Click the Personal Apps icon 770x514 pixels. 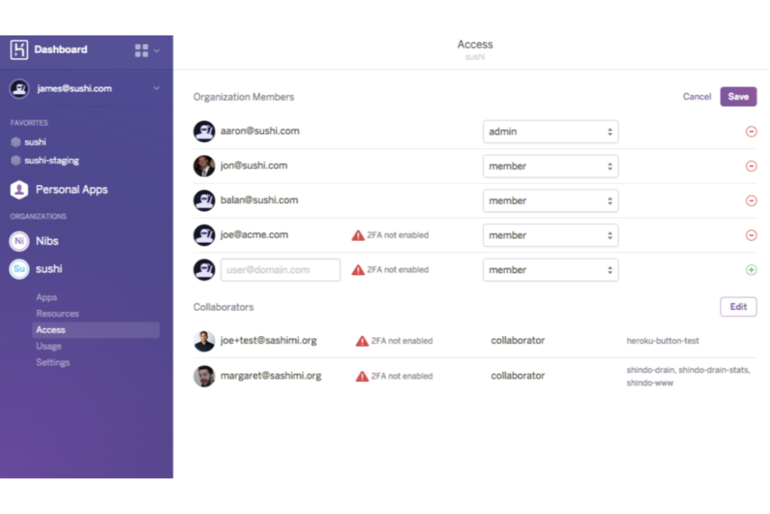point(19,190)
